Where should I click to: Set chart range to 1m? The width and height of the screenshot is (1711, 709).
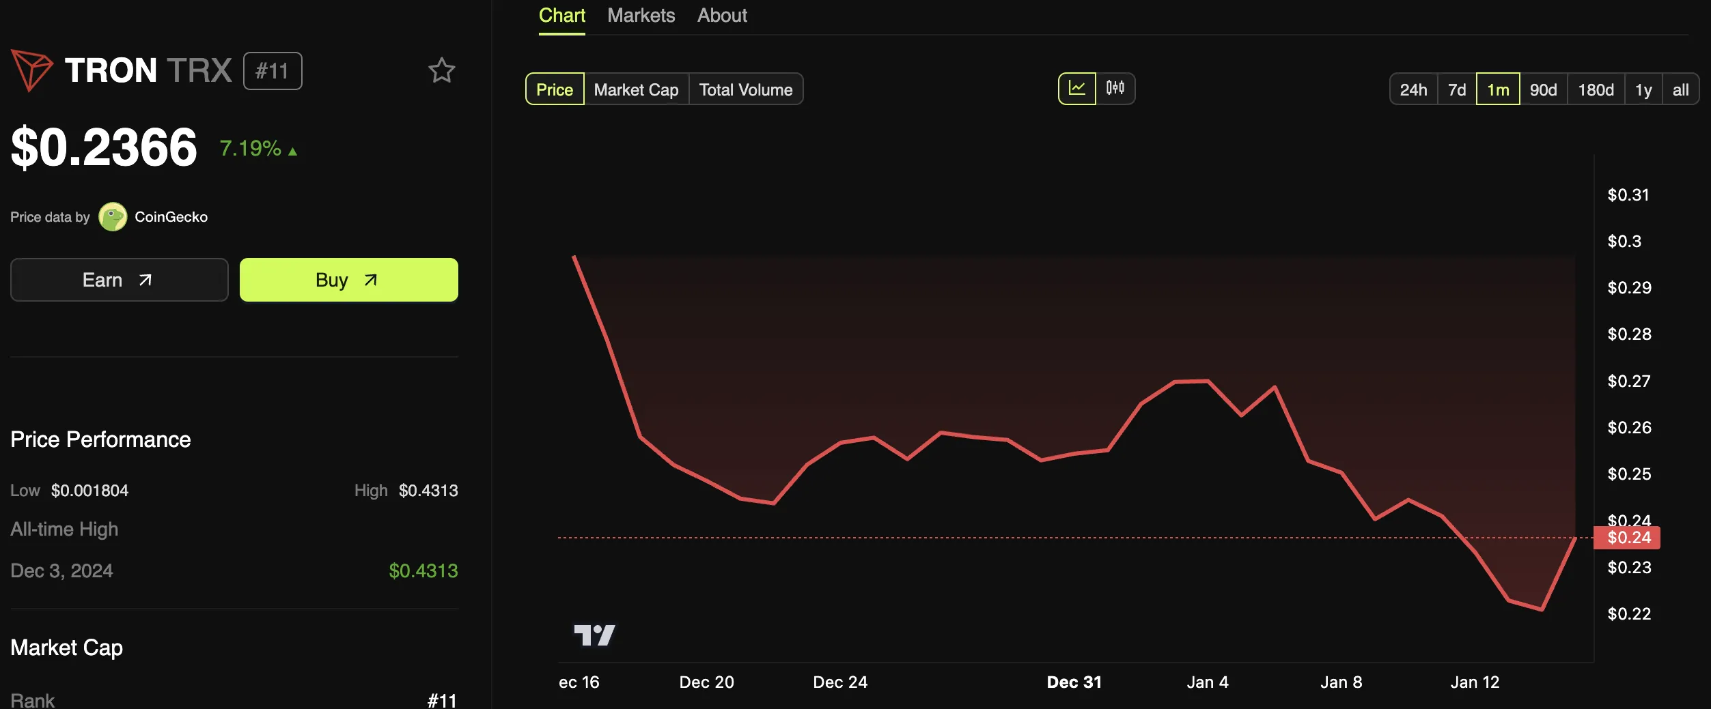tap(1498, 89)
